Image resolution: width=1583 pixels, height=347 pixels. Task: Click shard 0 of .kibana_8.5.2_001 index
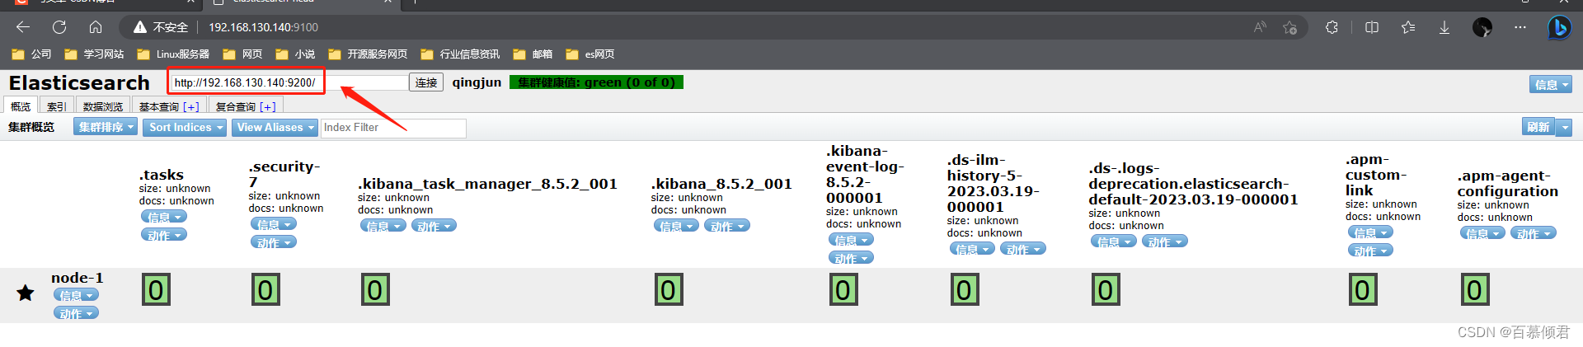[x=669, y=290]
